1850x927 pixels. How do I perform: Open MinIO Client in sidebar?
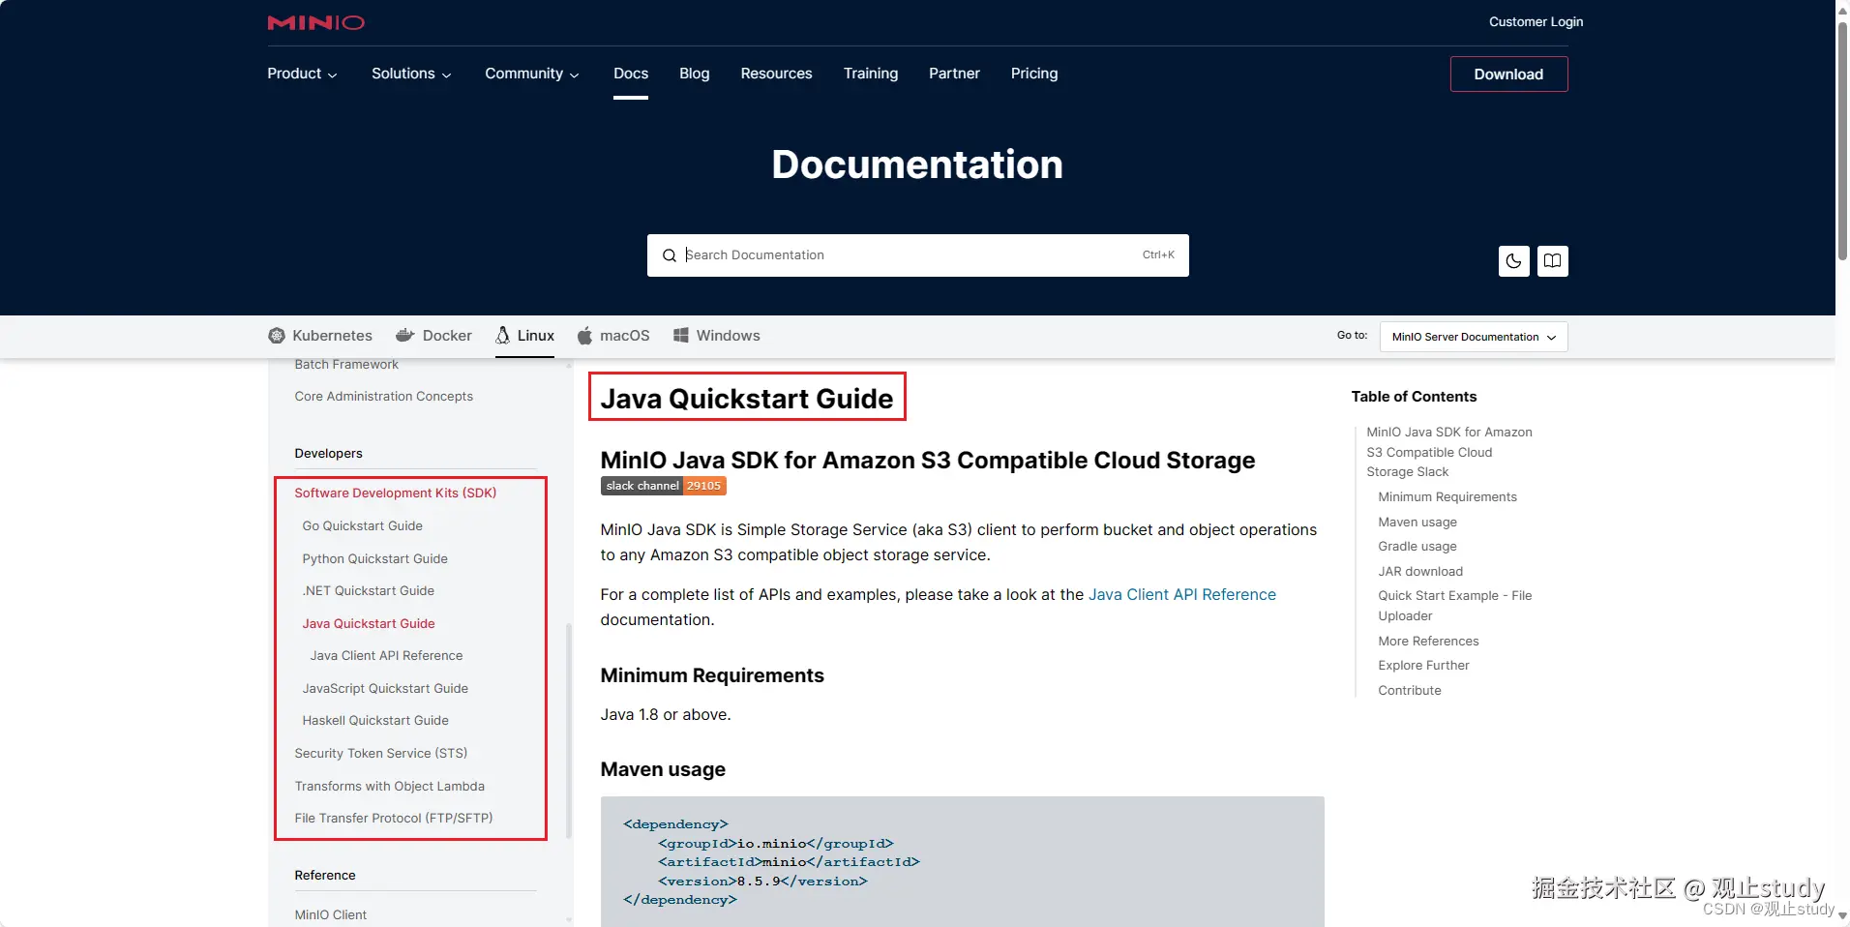pos(330,915)
